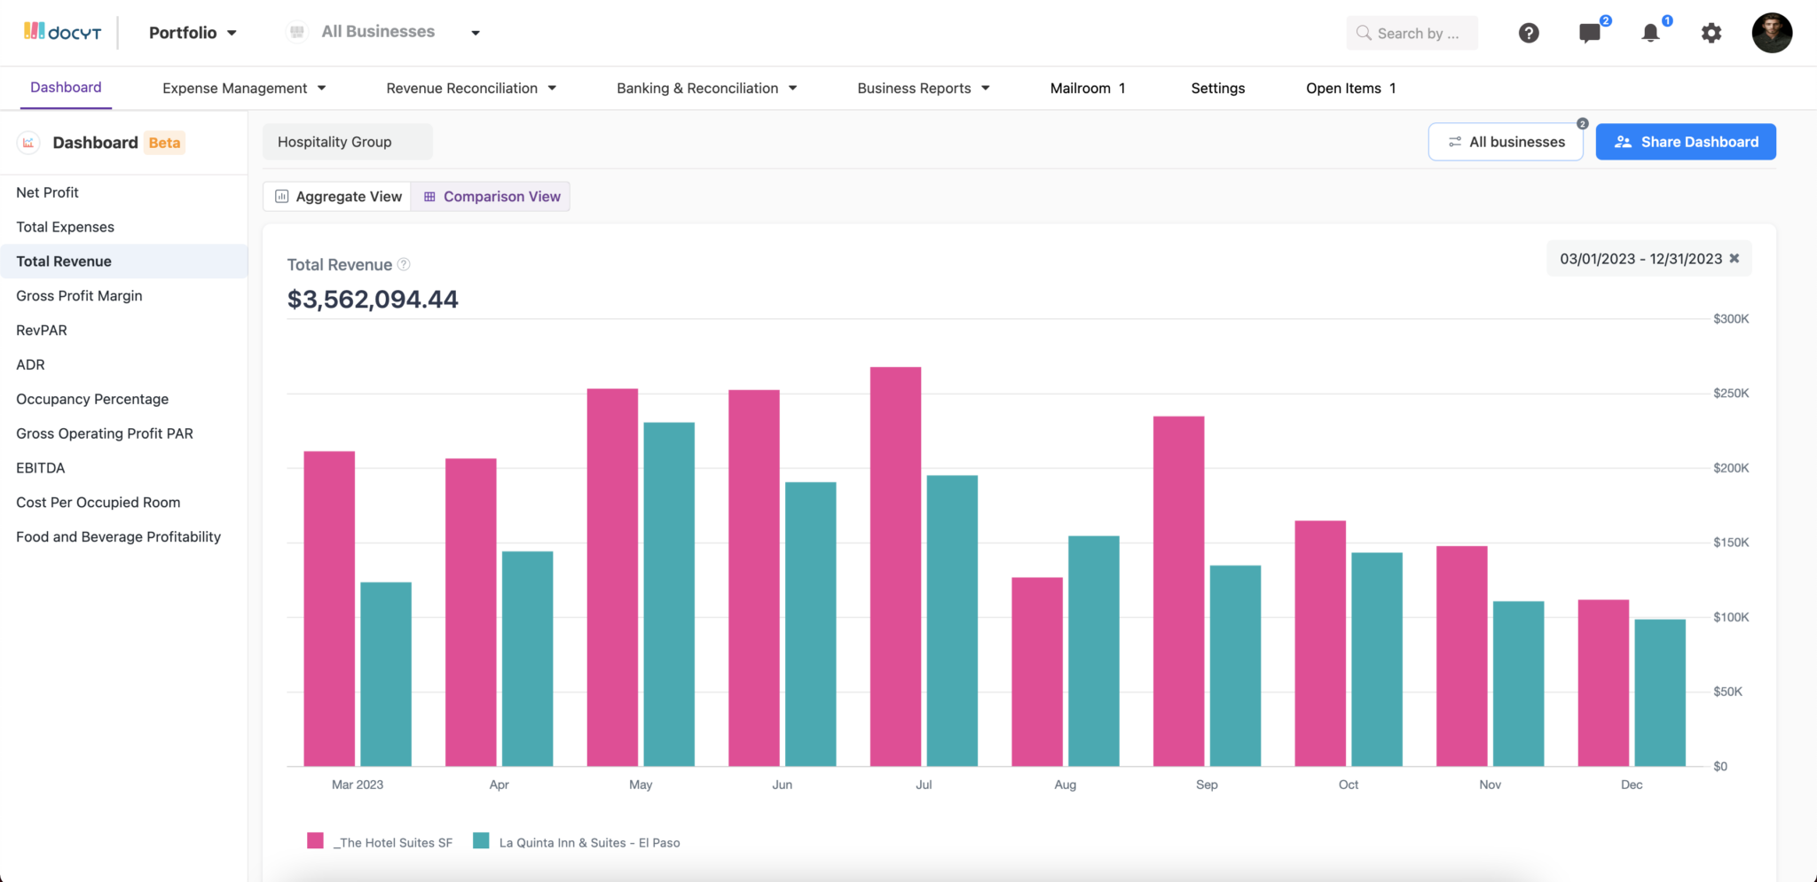
Task: Click the filter sliders icon in All businesses
Action: pyautogui.click(x=1455, y=142)
